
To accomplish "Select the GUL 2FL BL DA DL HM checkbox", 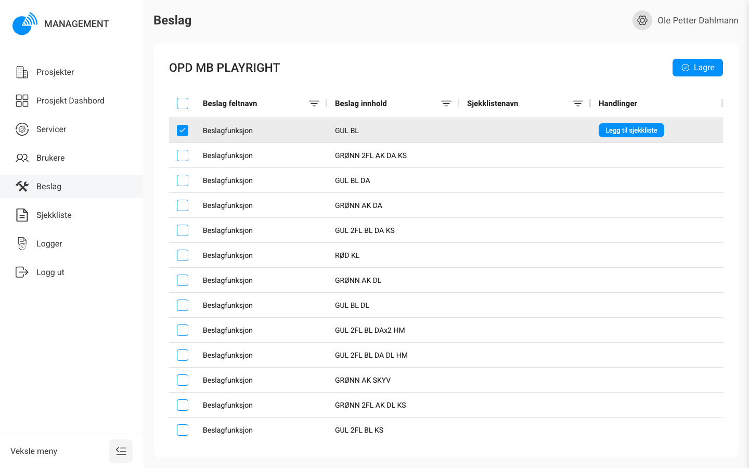I will coord(183,355).
